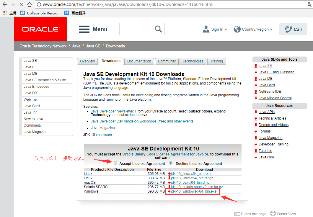Open the browser home page icon
Screen dimensions: 313x217
[30, 4]
